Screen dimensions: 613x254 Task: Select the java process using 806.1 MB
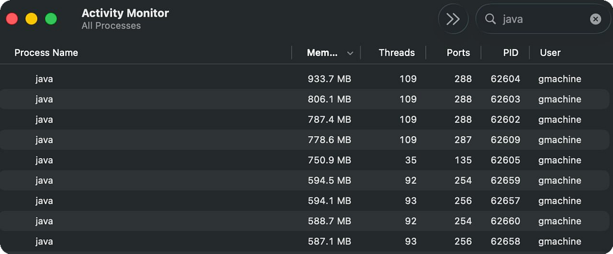(44, 99)
